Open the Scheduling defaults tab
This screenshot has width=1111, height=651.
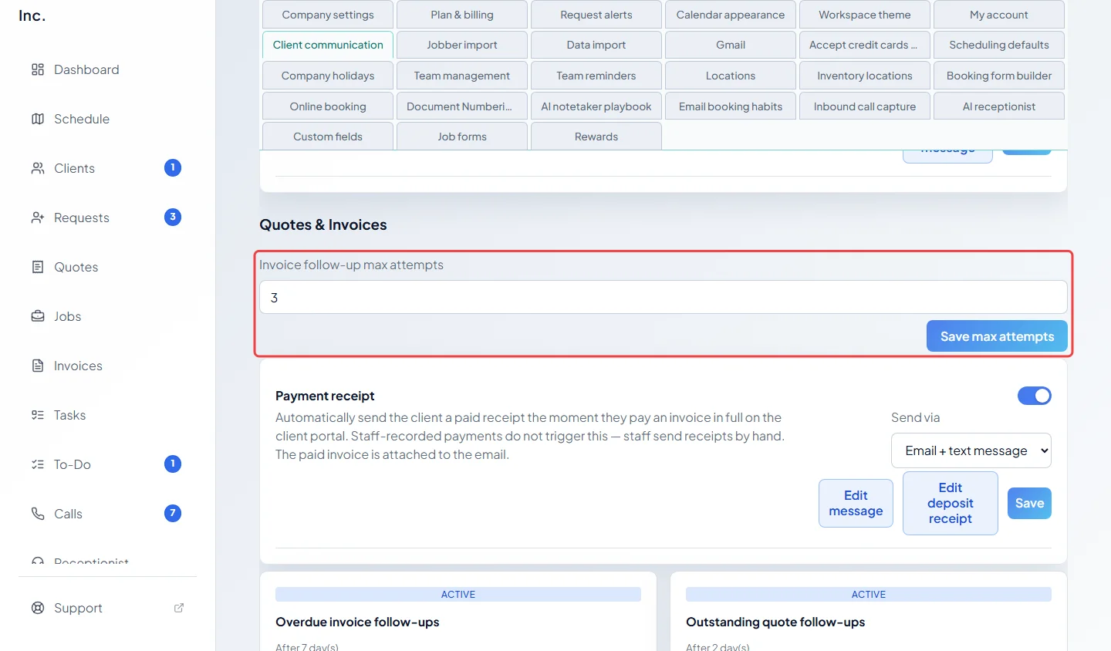[x=999, y=45]
